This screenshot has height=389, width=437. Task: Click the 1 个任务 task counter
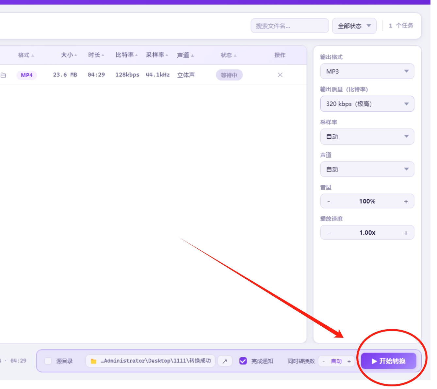(x=401, y=25)
